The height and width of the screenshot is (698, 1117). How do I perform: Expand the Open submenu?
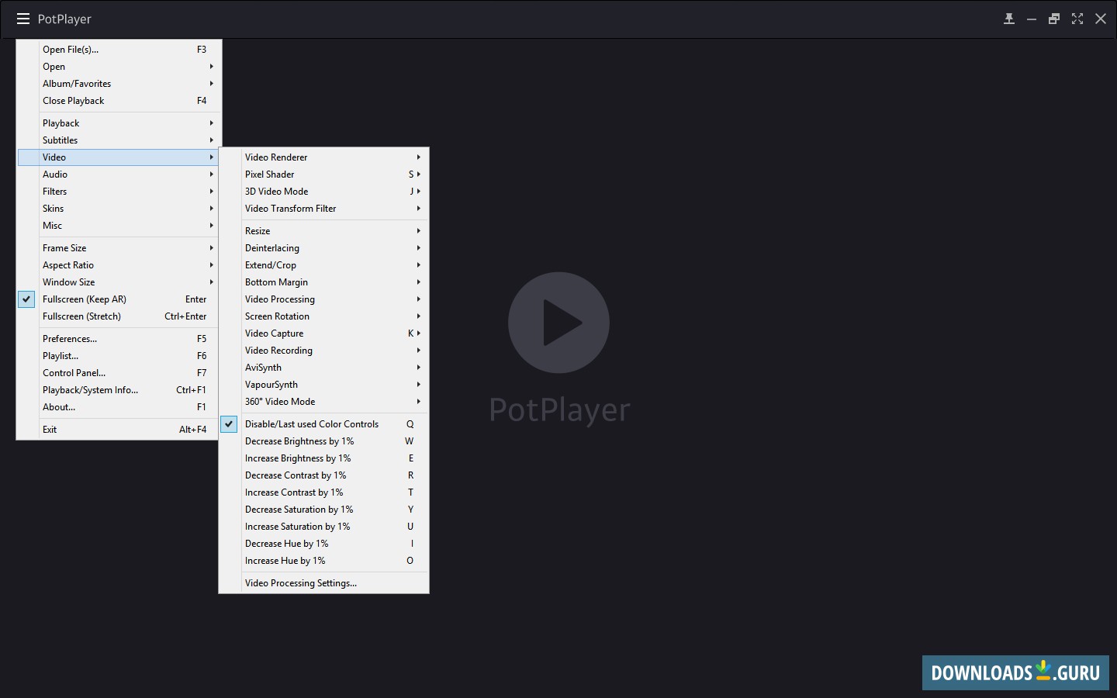(x=119, y=67)
